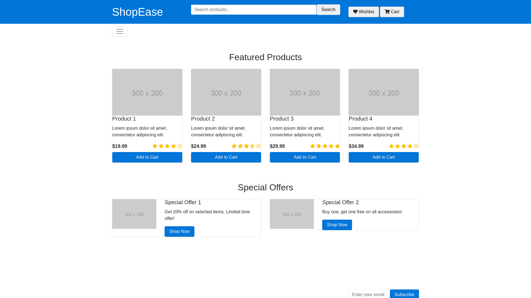Click Product 1's fifth empty star
This screenshot has width=531, height=298.
[180, 146]
